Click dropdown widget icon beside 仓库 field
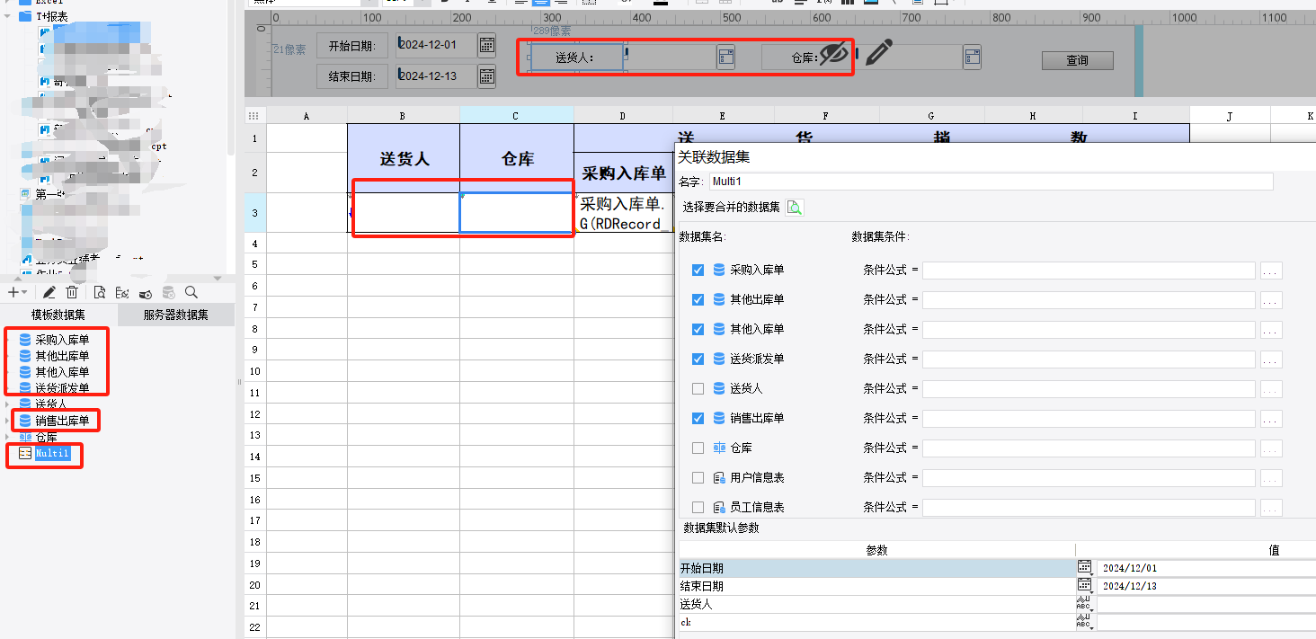Screen dimensions: 1316x639 coord(972,58)
